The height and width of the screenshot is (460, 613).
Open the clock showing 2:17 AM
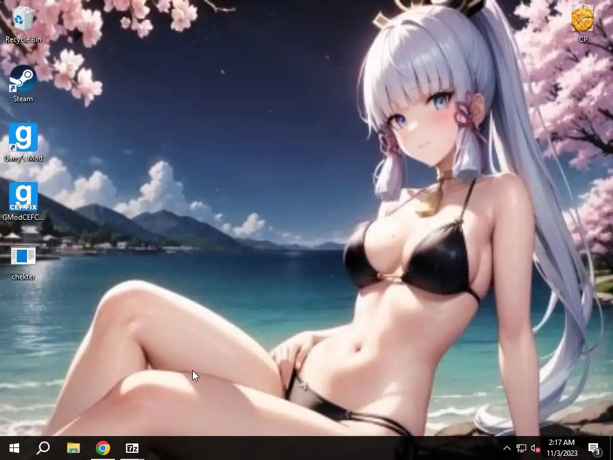[x=562, y=448]
